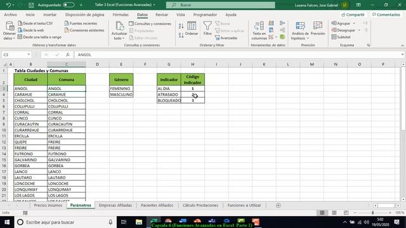
Task: Click the zoom slider handle
Action: (x=373, y=213)
